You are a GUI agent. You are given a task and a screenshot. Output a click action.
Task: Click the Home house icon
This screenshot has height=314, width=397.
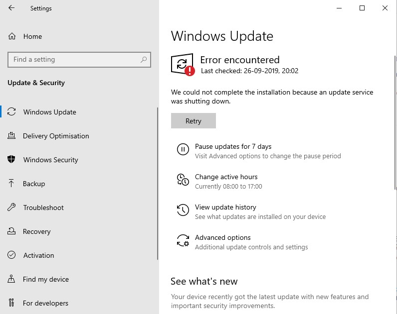[x=12, y=36]
